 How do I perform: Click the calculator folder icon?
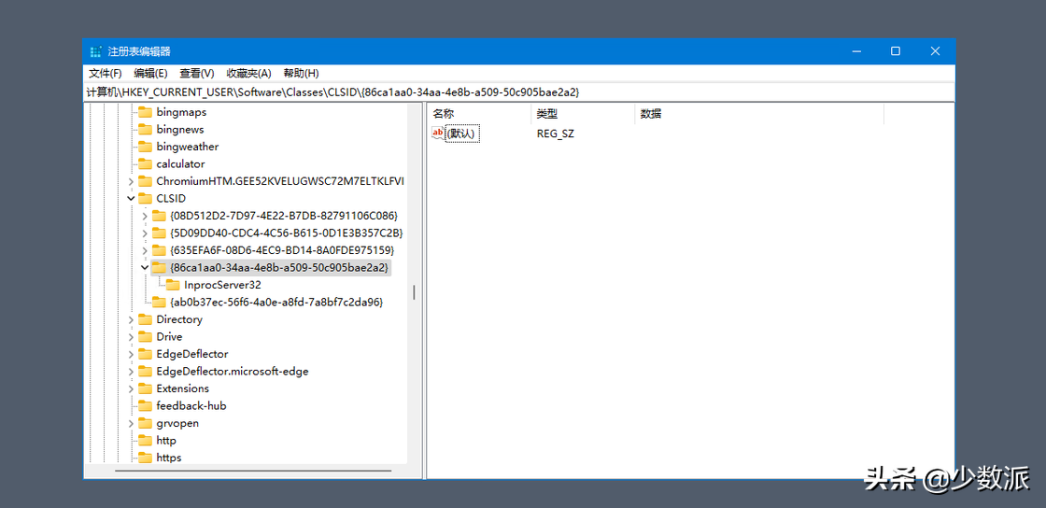145,164
